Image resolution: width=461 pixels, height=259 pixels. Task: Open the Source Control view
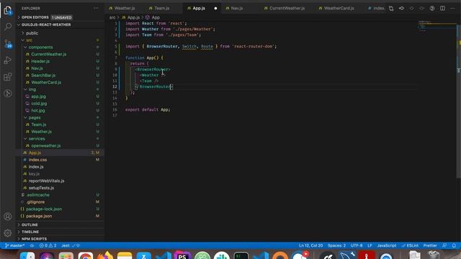tap(8, 44)
